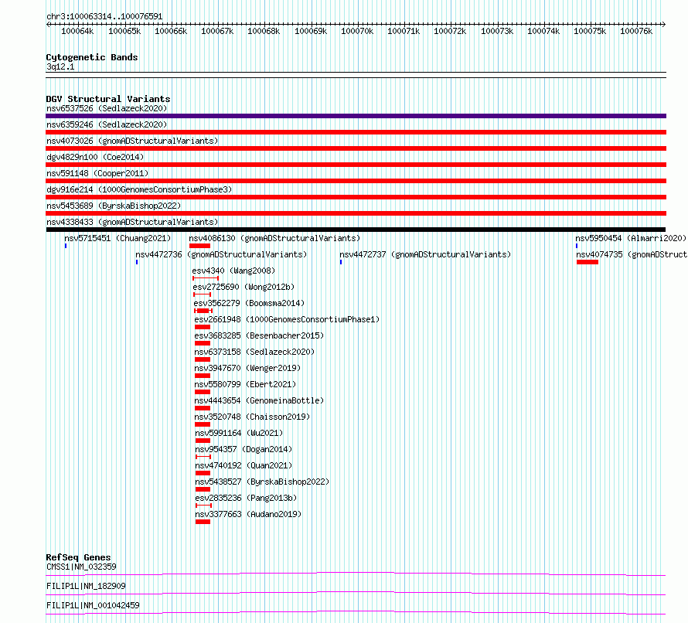This screenshot has height=623, width=688.
Task: Open nsv4740192 (Quan2021) variant
Action: [244, 465]
